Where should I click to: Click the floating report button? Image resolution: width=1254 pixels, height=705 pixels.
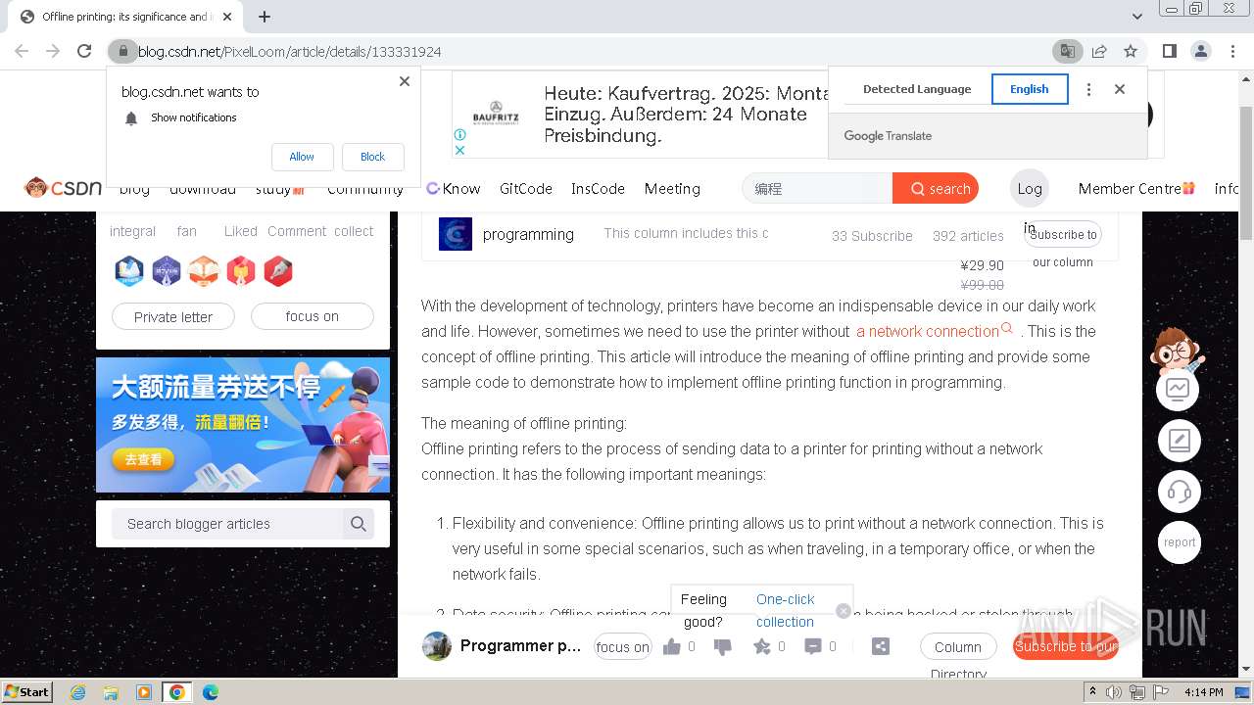1180,542
